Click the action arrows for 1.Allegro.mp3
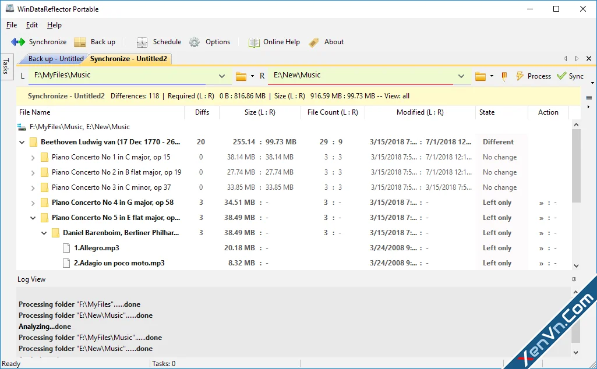 coord(548,249)
